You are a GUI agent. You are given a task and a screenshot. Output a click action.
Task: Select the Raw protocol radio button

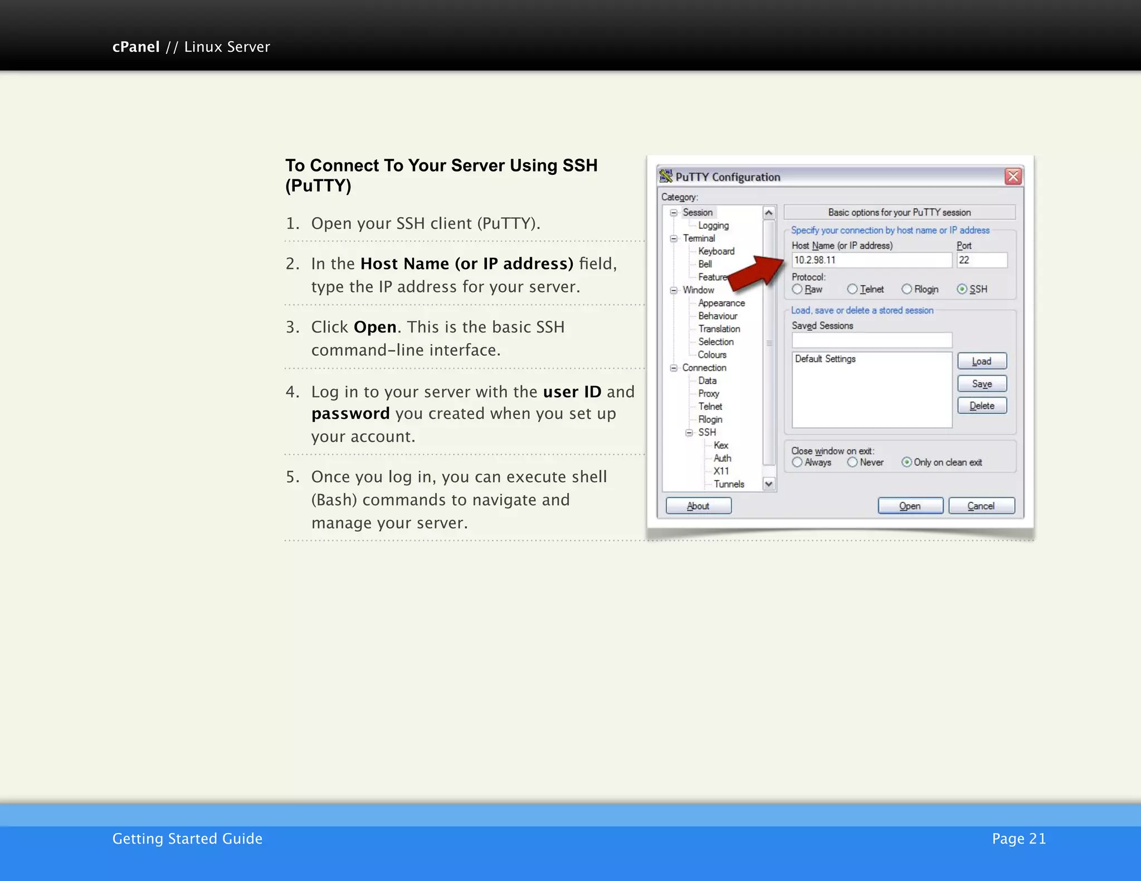pos(797,289)
